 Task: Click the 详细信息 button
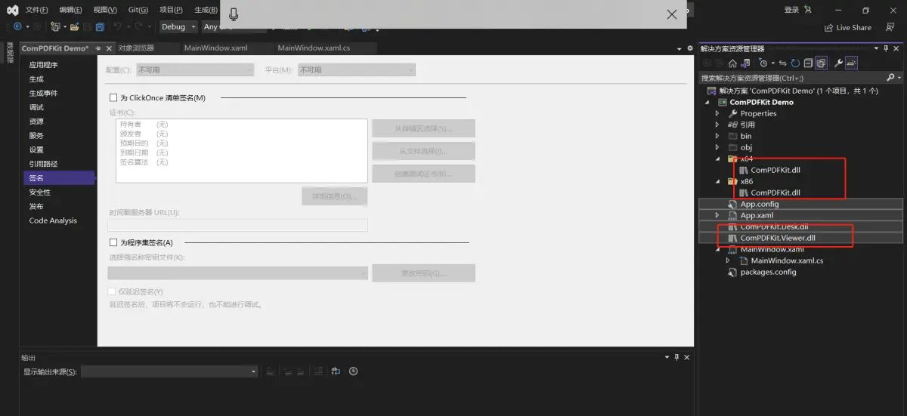point(334,196)
